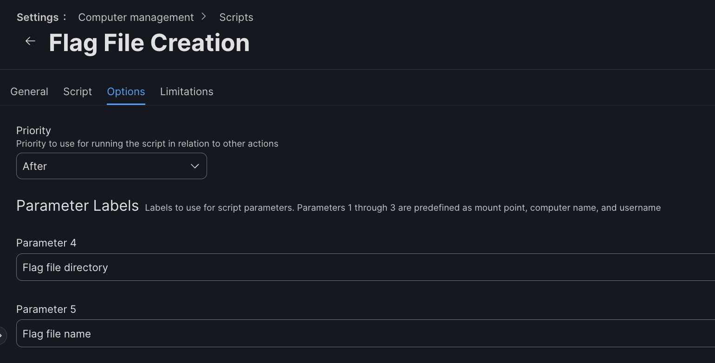Open the Script tab
Screen dimensions: 715x363
(x=78, y=91)
